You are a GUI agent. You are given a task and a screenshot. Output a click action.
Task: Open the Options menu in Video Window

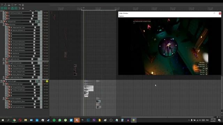122,16
